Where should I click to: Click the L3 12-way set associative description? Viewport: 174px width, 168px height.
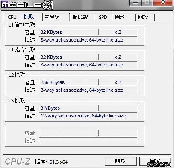click(x=88, y=116)
